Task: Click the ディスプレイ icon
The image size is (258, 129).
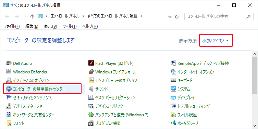Action: coord(173,97)
